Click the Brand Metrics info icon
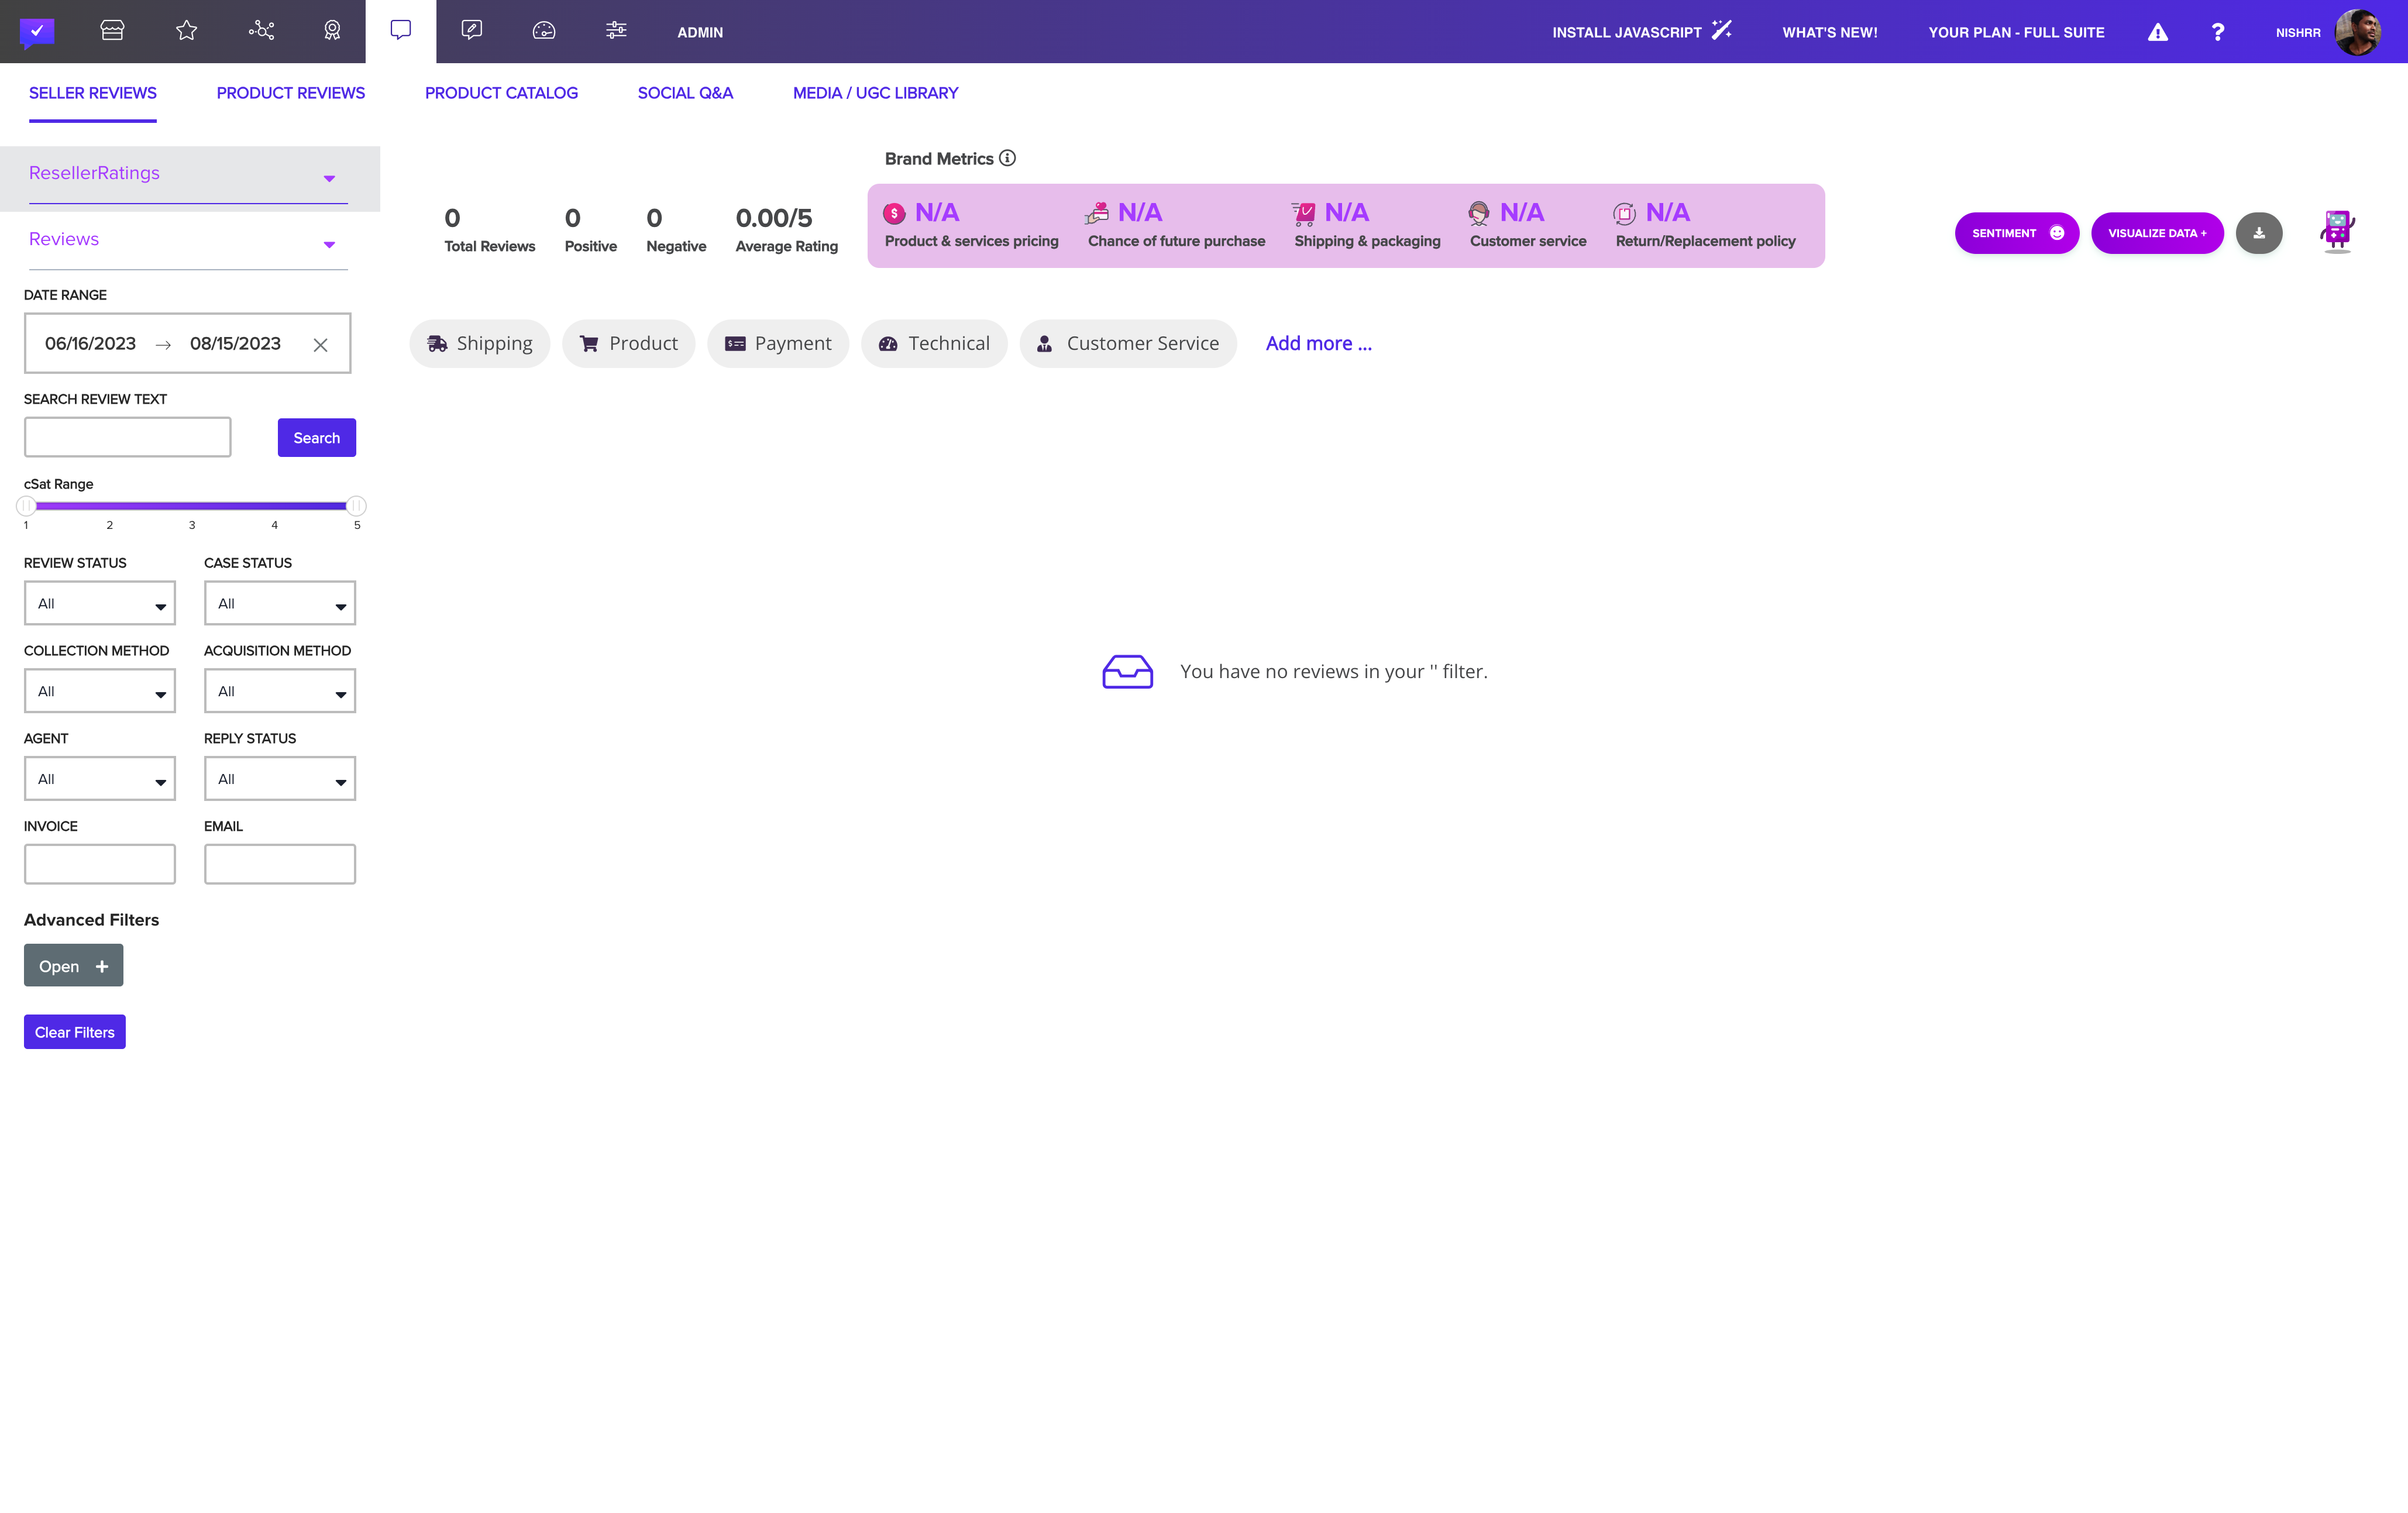Image resolution: width=2408 pixels, height=1513 pixels. pos(1008,158)
